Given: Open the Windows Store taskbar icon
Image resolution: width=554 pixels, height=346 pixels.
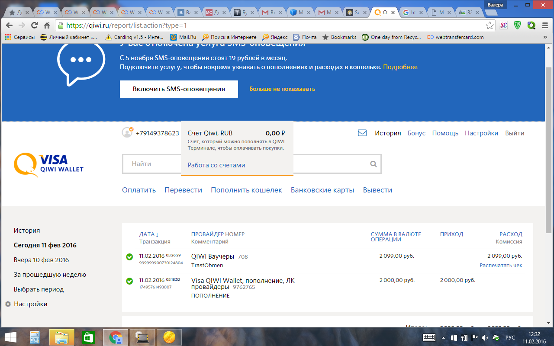Looking at the screenshot, I should pos(88,337).
